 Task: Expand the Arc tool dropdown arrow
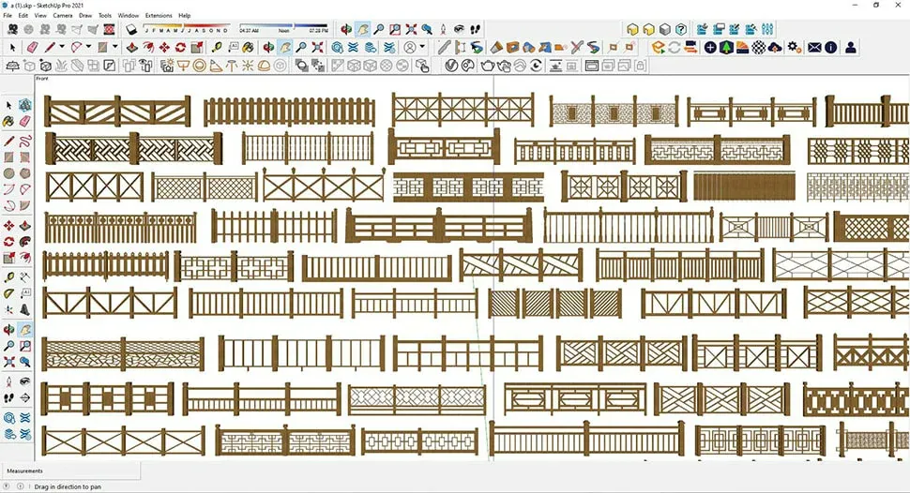(x=88, y=47)
